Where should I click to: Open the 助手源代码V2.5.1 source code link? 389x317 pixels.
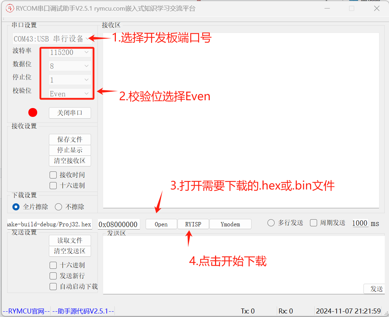point(83,311)
